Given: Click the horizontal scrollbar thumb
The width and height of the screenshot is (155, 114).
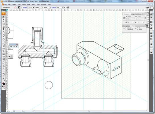Looking at the screenshot, I should pos(89,111).
